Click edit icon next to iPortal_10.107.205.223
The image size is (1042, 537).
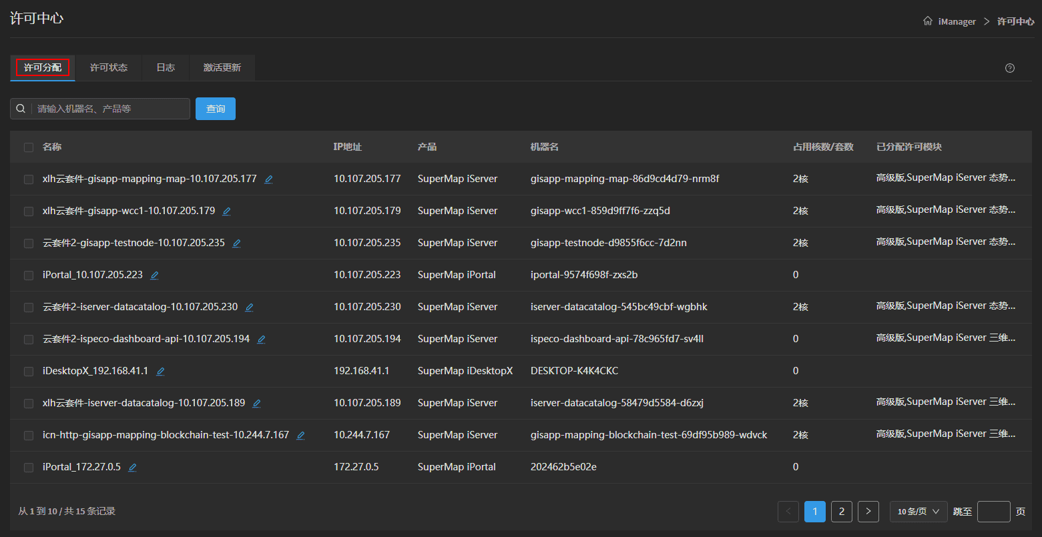[155, 276]
